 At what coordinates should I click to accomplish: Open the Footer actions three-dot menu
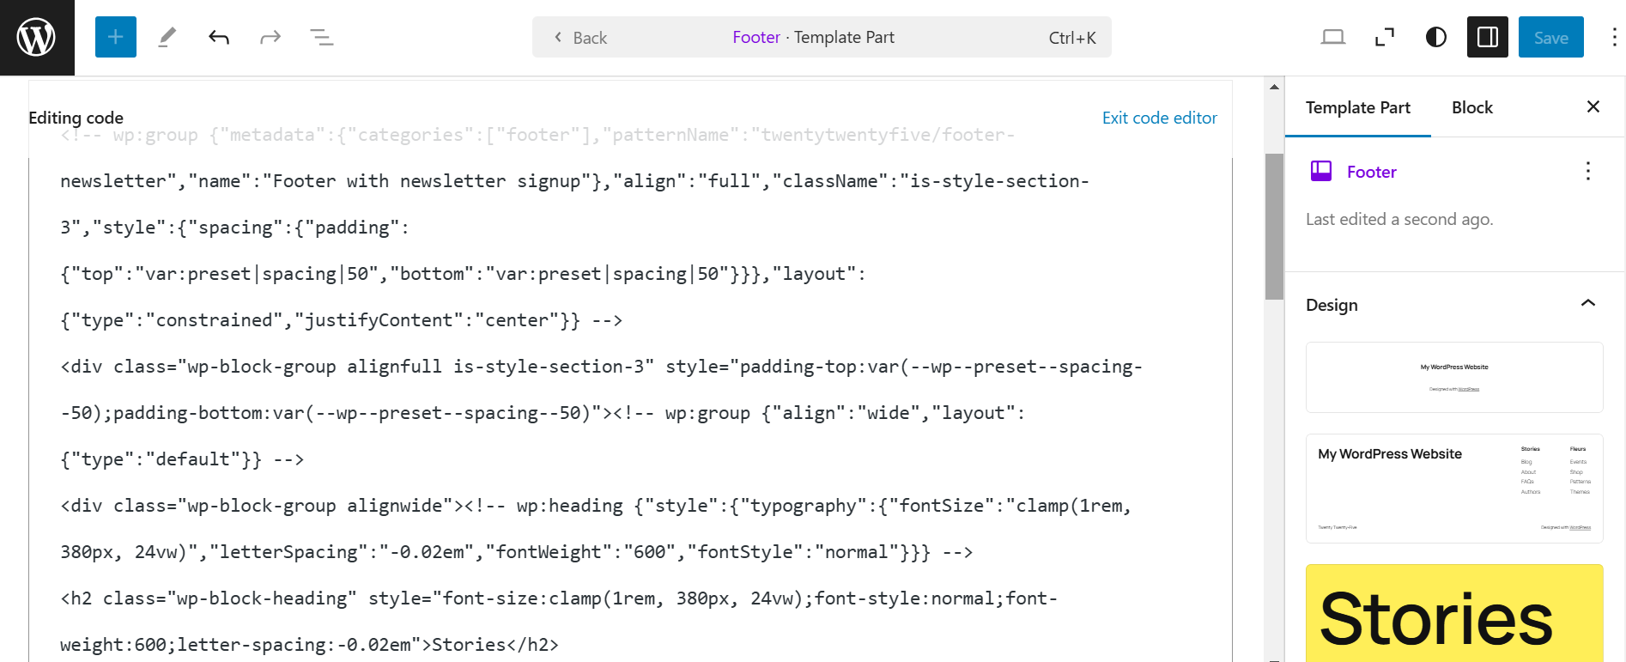[x=1588, y=171]
